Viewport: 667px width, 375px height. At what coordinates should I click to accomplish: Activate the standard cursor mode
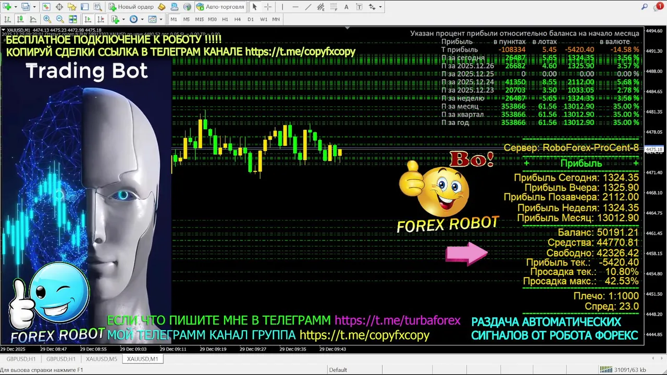(255, 7)
